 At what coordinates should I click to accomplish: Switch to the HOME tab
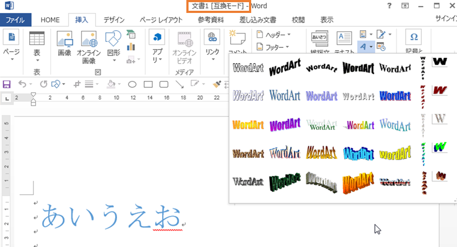50,20
